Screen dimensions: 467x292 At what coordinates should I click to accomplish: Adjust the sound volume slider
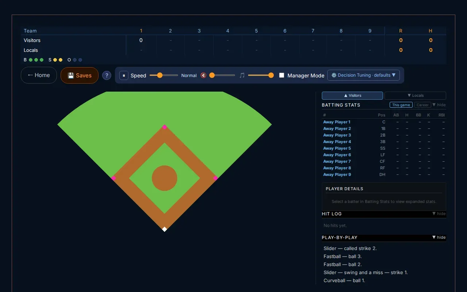[222, 75]
